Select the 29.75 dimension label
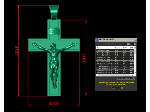Screen dimensions: 150x112 tap(84, 58)
